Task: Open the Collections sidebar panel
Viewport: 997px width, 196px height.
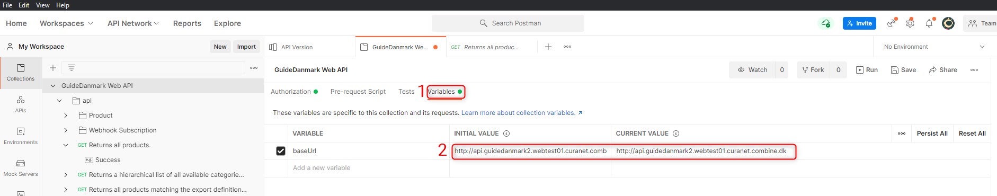Action: [x=21, y=73]
